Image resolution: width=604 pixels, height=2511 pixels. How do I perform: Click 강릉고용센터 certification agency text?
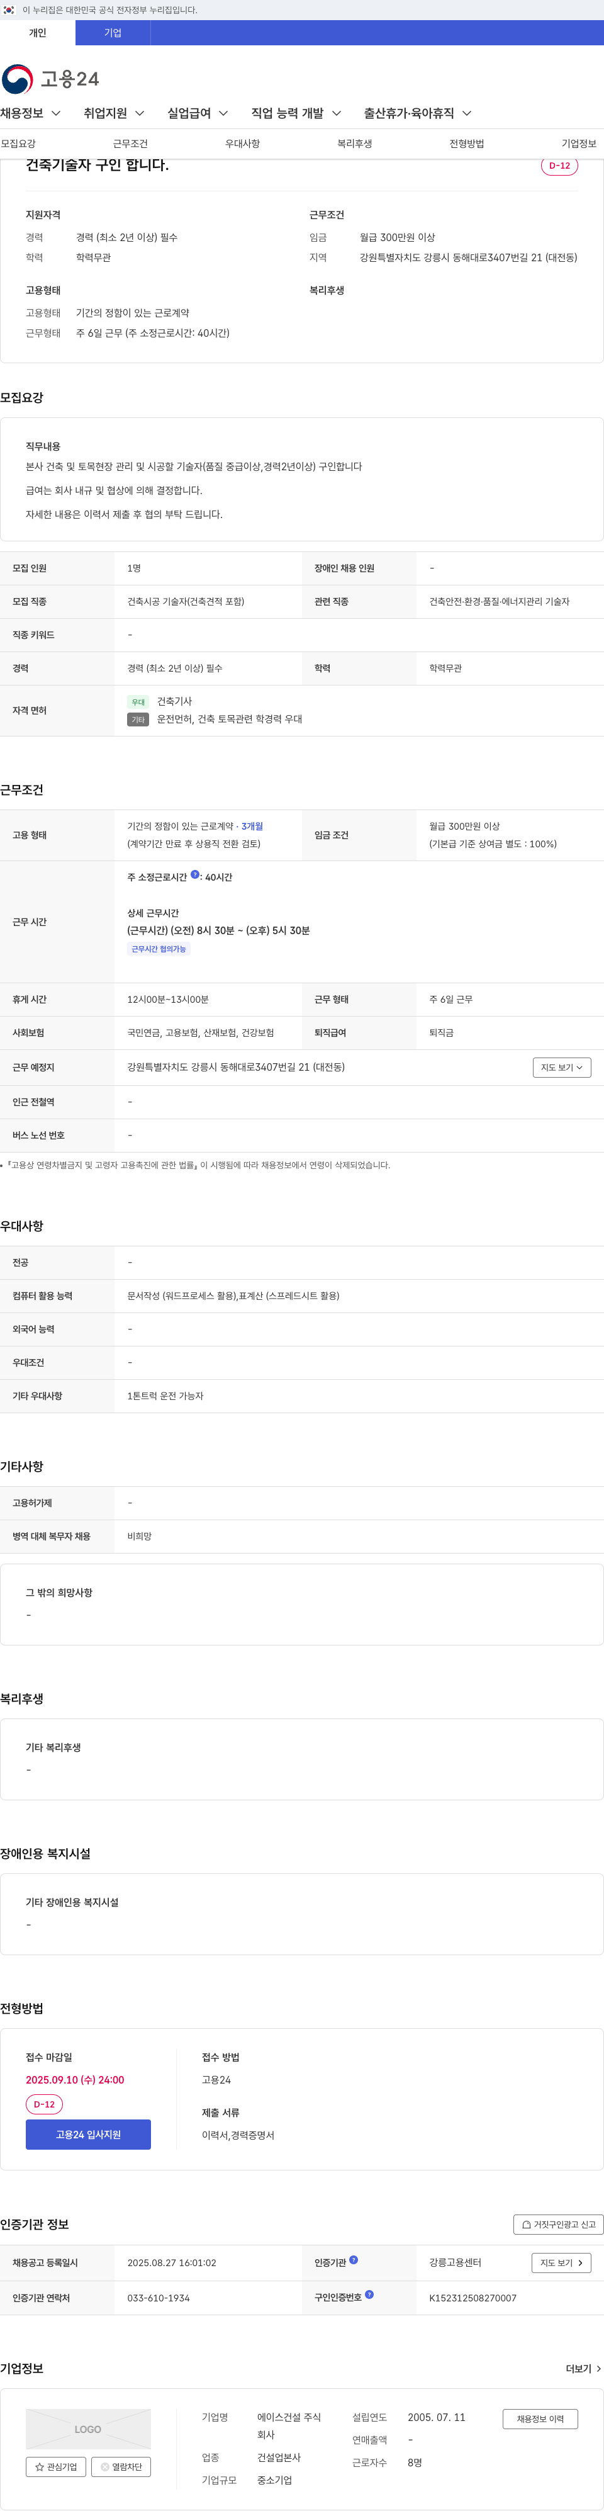coord(455,2262)
